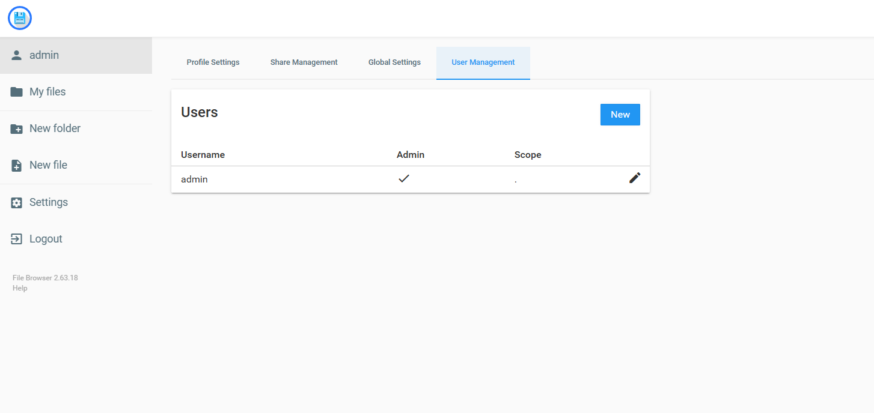Switch to the Profile Settings tab
Viewport: 874px width, 413px height.
[x=213, y=62]
